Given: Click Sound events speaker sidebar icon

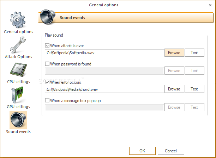Looking at the screenshot, I should [x=18, y=120].
